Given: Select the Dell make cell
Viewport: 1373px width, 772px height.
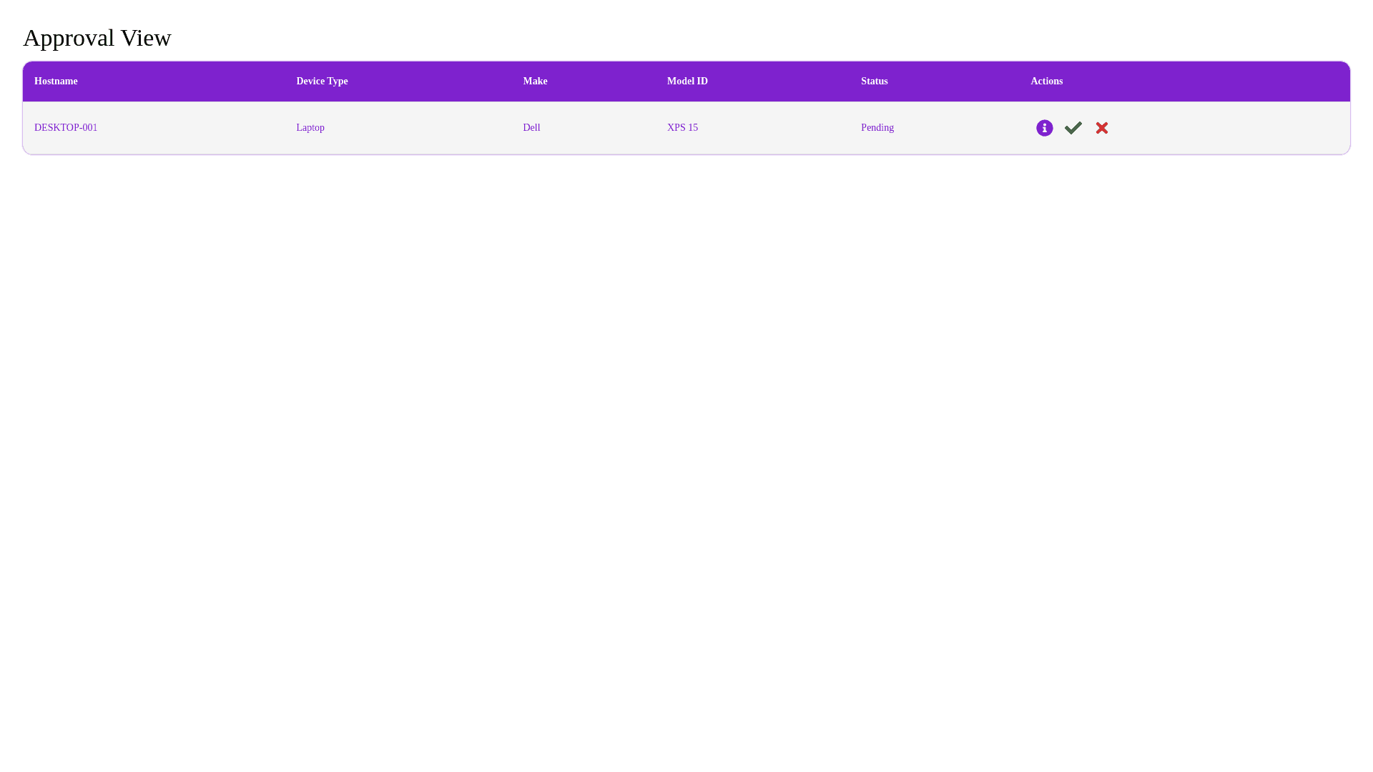Looking at the screenshot, I should pos(531,128).
